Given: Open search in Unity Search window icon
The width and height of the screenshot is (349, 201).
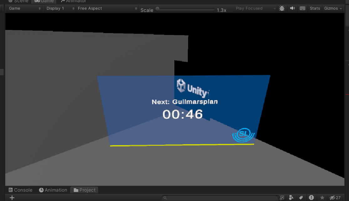Looking at the screenshot, I should coord(282,198).
